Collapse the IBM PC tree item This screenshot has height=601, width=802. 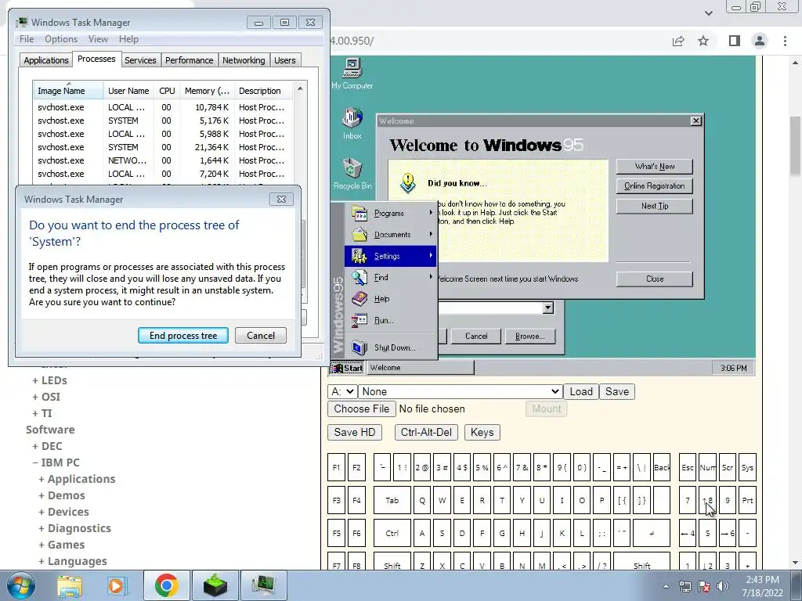[56, 462]
